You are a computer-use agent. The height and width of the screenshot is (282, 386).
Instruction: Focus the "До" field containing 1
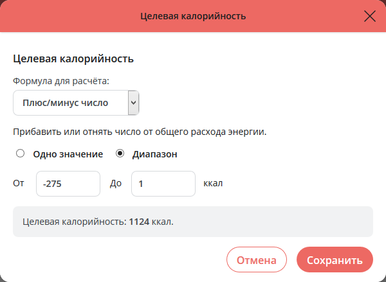tap(163, 184)
